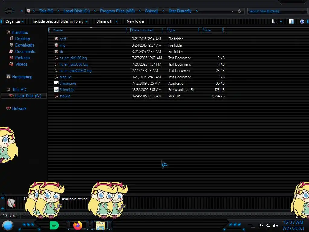The image size is (309, 232).
Task: Click the hs_err_pid1100.log file icon
Action: (x=56, y=58)
